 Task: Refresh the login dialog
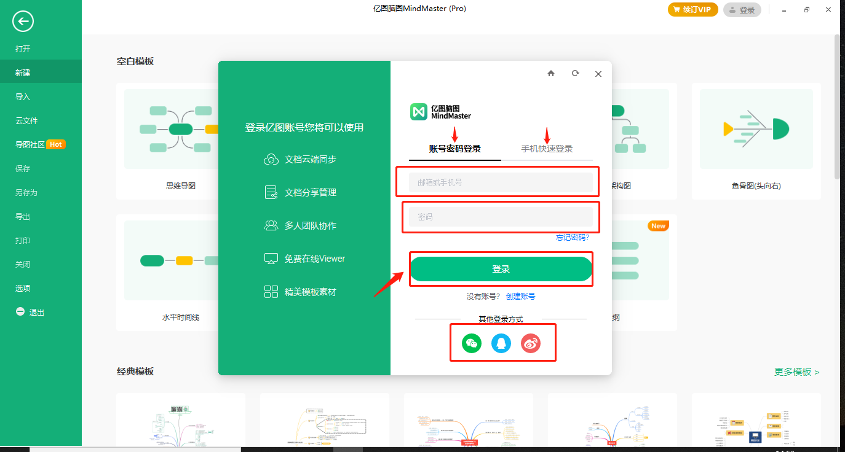click(x=575, y=73)
